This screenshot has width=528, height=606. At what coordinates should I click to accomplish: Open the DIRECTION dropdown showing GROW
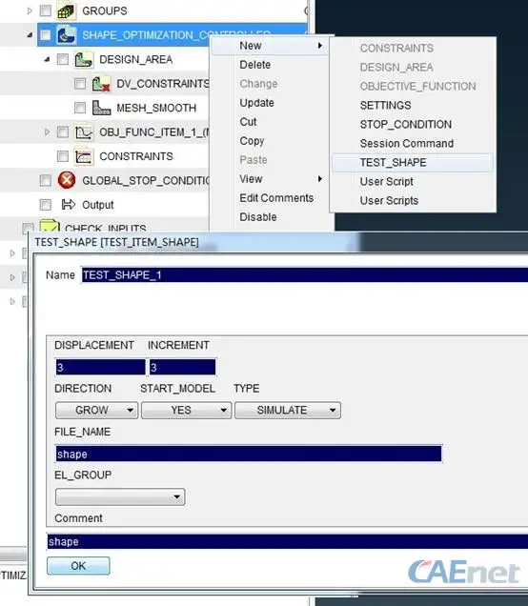click(96, 410)
